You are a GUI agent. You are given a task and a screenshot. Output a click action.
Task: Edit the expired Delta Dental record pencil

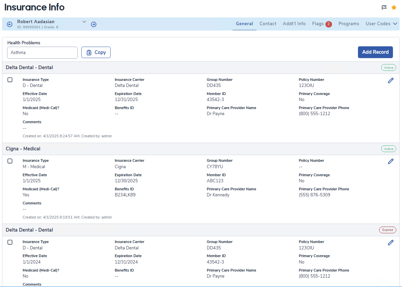click(391, 243)
